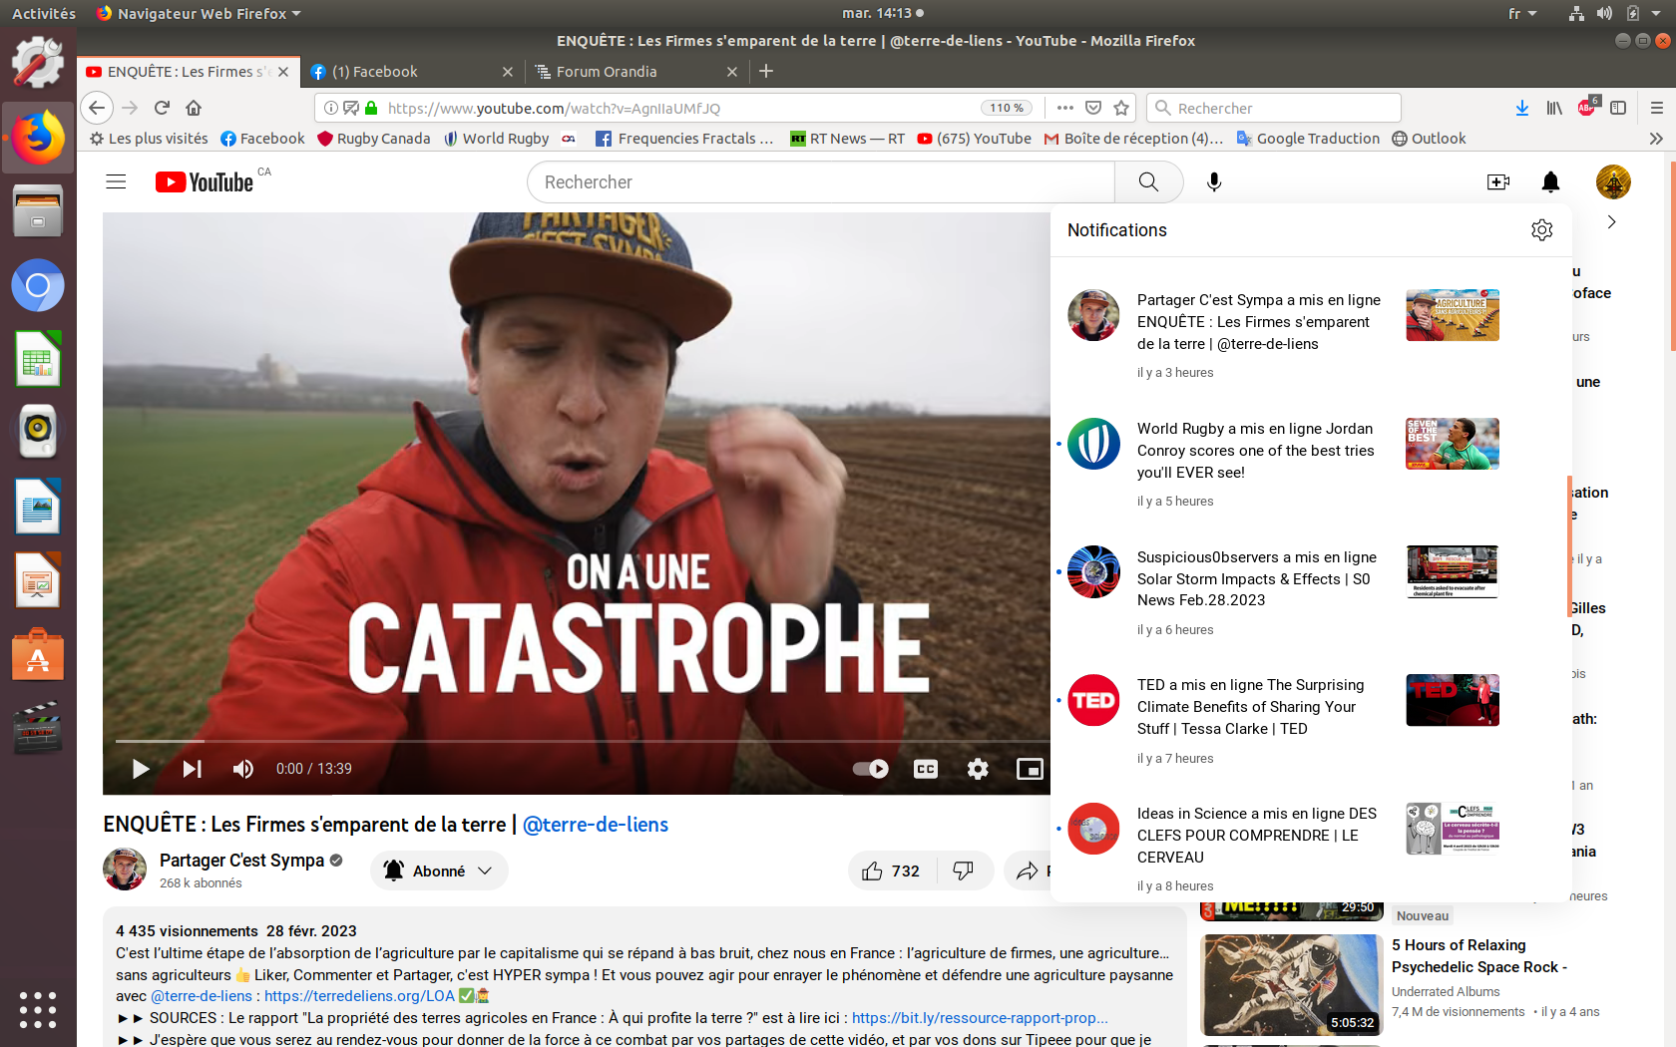This screenshot has width=1676, height=1047.
Task: Start voice search with microphone icon
Action: (x=1214, y=182)
